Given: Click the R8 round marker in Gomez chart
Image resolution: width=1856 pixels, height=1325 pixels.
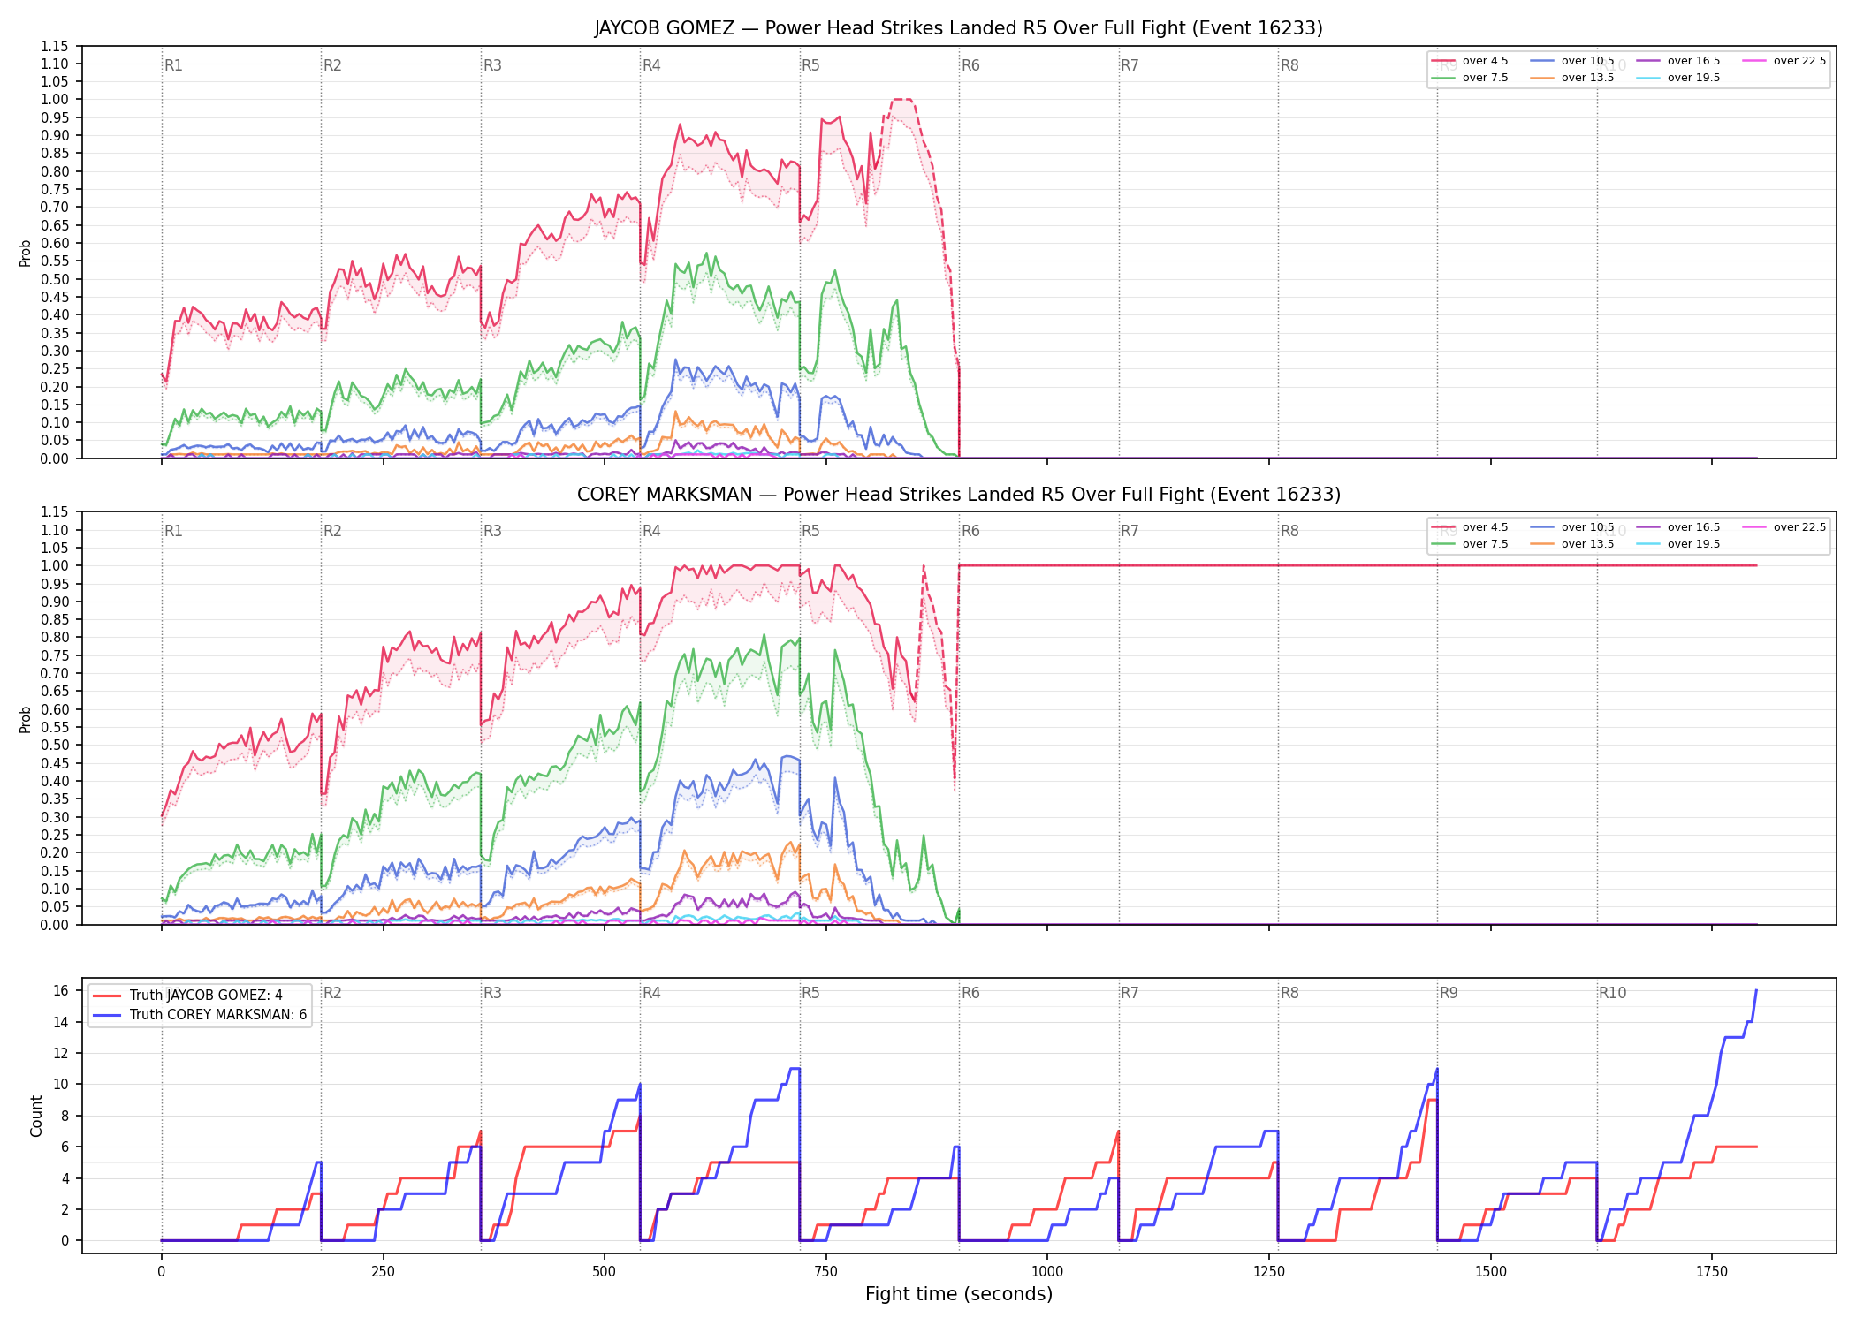Looking at the screenshot, I should pyautogui.click(x=1289, y=65).
